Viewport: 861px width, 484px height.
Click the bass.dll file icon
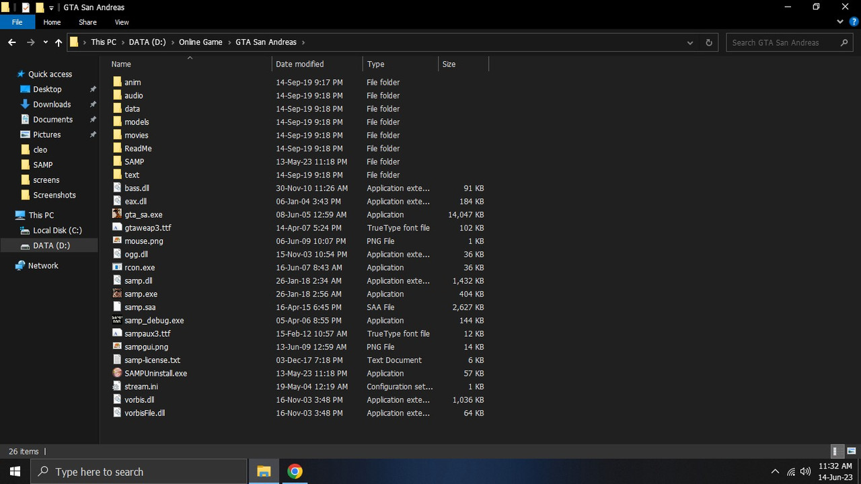[117, 188]
